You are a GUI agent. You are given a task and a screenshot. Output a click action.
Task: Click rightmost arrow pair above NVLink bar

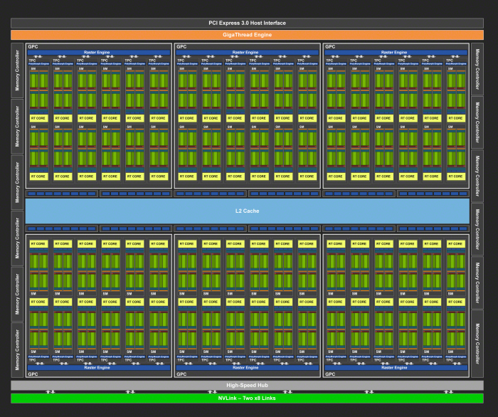[x=448, y=392]
